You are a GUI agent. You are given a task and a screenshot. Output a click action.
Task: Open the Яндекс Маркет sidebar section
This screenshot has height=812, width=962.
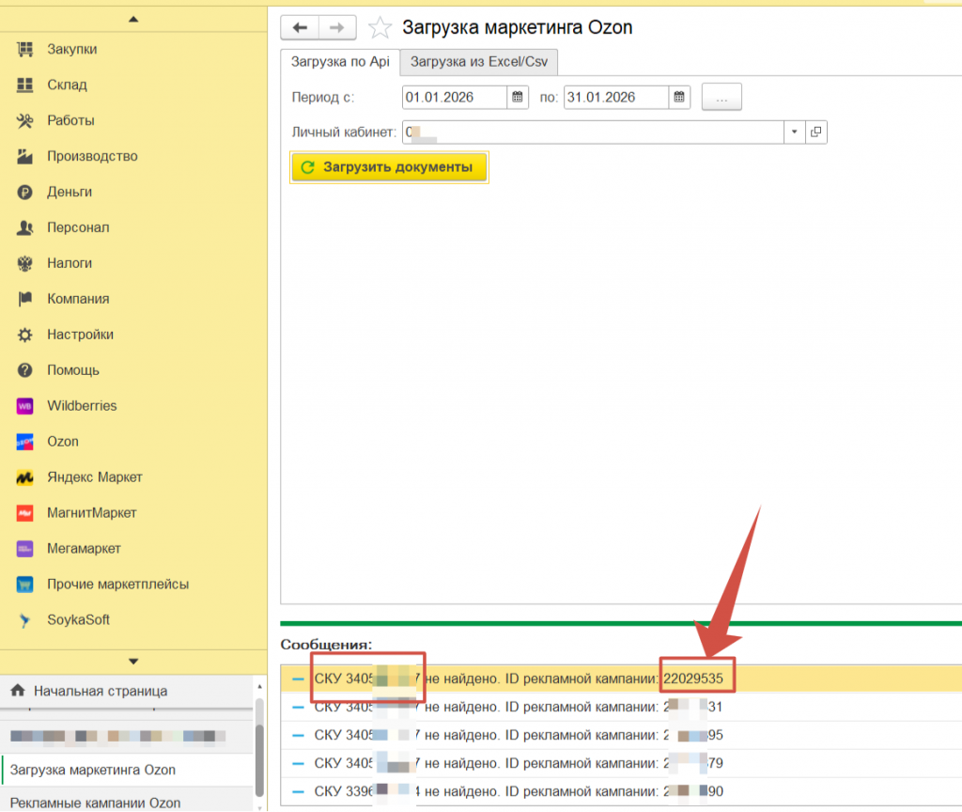pyautogui.click(x=94, y=477)
